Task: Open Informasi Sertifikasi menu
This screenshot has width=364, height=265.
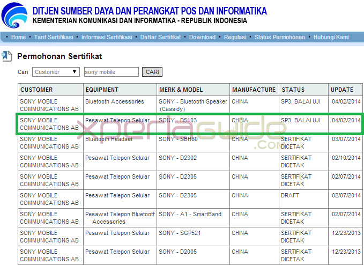Action: pos(107,37)
